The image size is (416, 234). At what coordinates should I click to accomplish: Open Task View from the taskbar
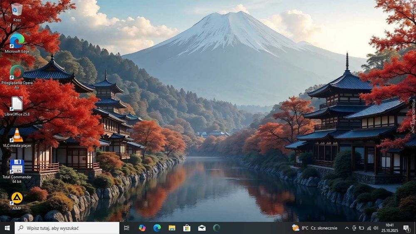pyautogui.click(x=126, y=228)
